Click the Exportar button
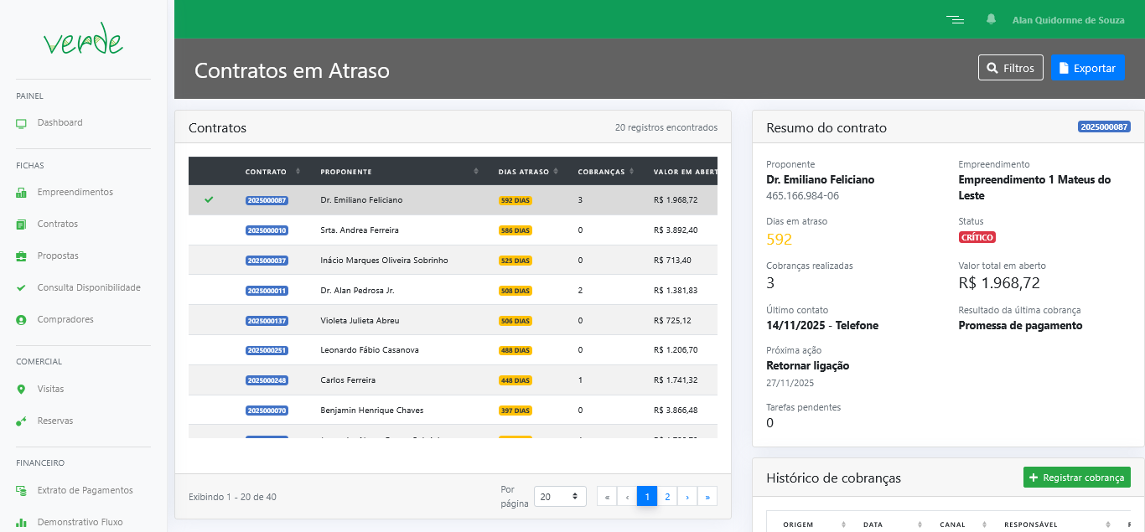The height and width of the screenshot is (532, 1145). [1087, 68]
